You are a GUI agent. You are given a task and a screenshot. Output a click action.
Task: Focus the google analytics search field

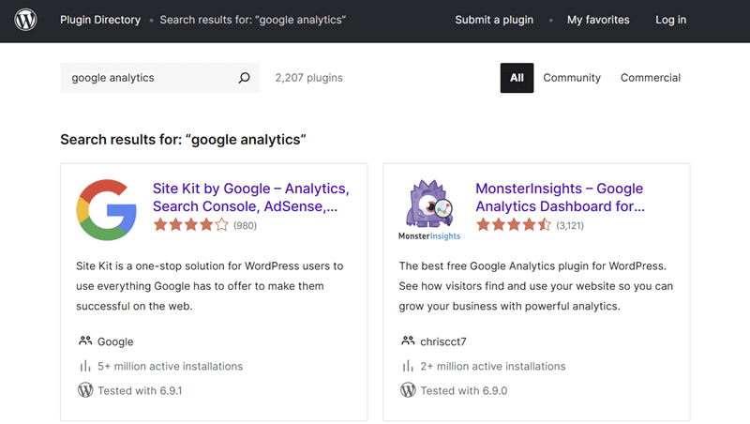[x=159, y=78]
